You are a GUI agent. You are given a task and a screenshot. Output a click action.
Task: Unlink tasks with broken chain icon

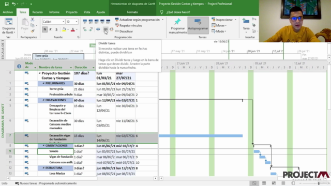pos(112,29)
